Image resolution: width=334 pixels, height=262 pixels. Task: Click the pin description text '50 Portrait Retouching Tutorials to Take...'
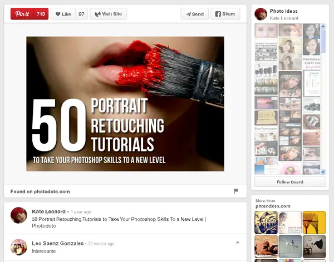pyautogui.click(x=119, y=222)
